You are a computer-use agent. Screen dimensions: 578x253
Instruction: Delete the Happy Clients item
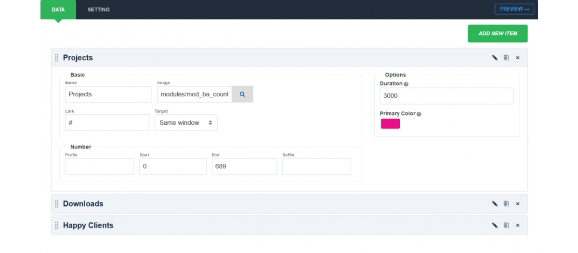[518, 226]
